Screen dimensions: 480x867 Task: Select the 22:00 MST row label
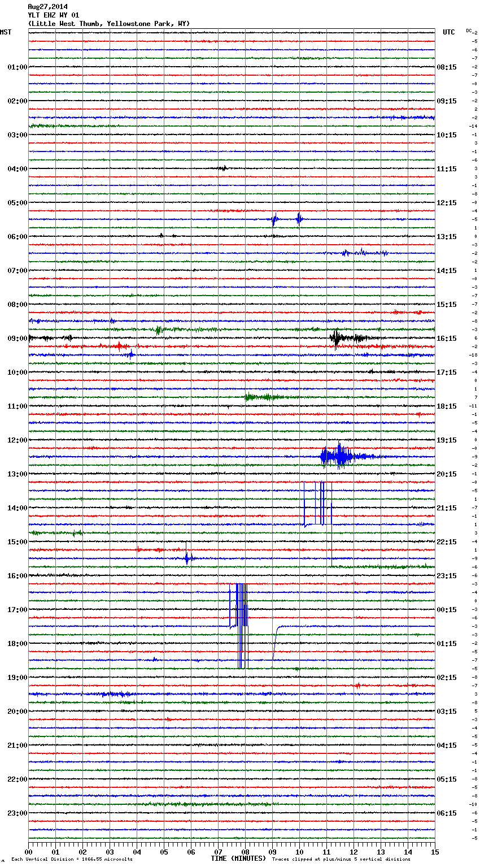17,779
